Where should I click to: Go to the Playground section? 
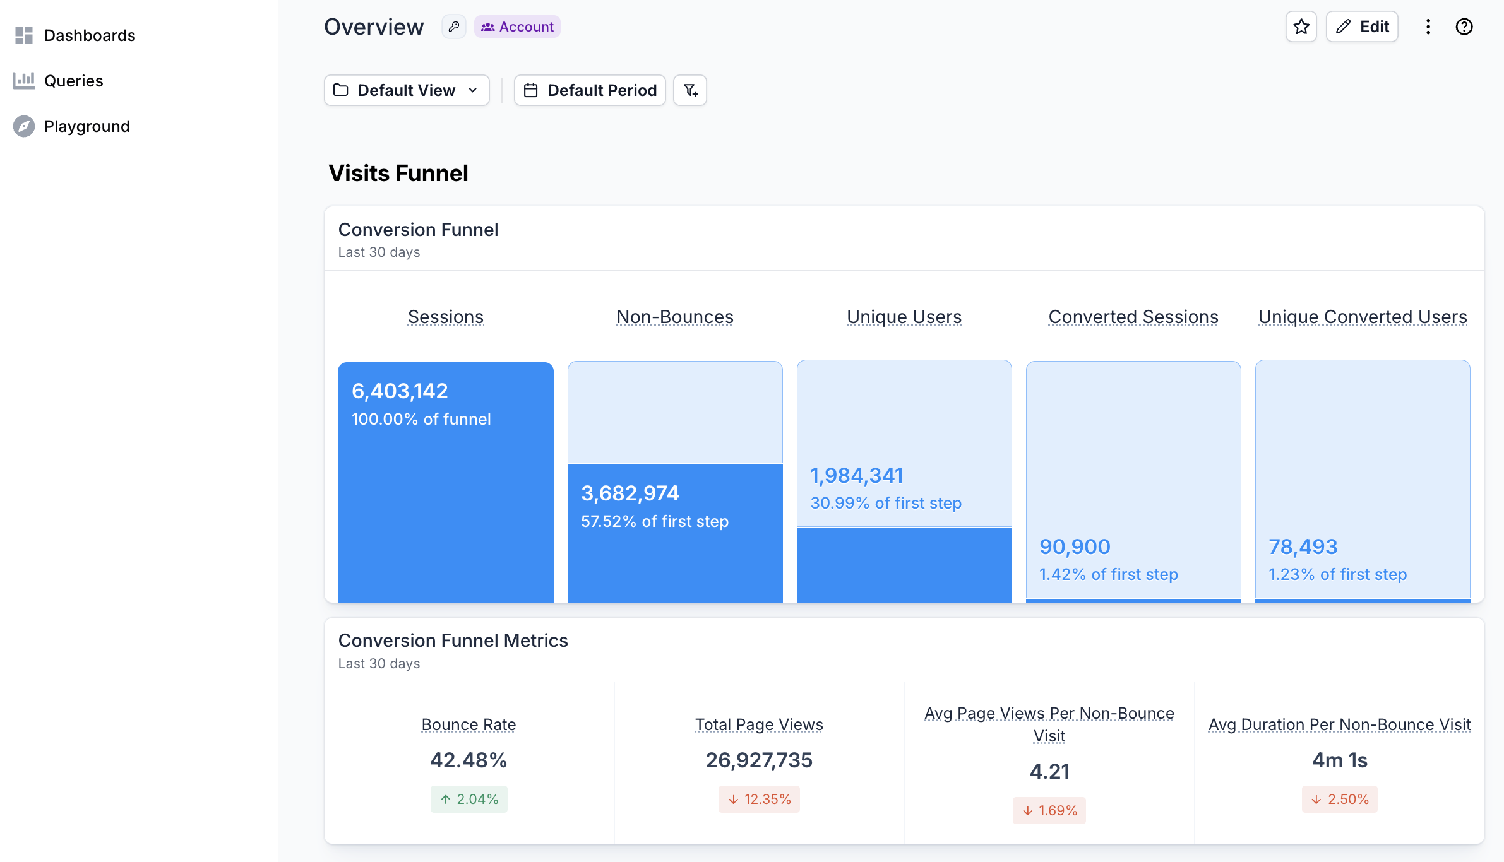87,126
